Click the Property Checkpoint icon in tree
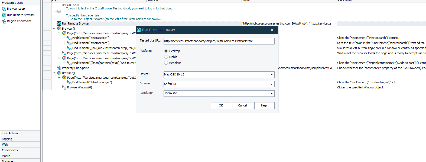This screenshot has height=162, width=426. click(x=59, y=68)
